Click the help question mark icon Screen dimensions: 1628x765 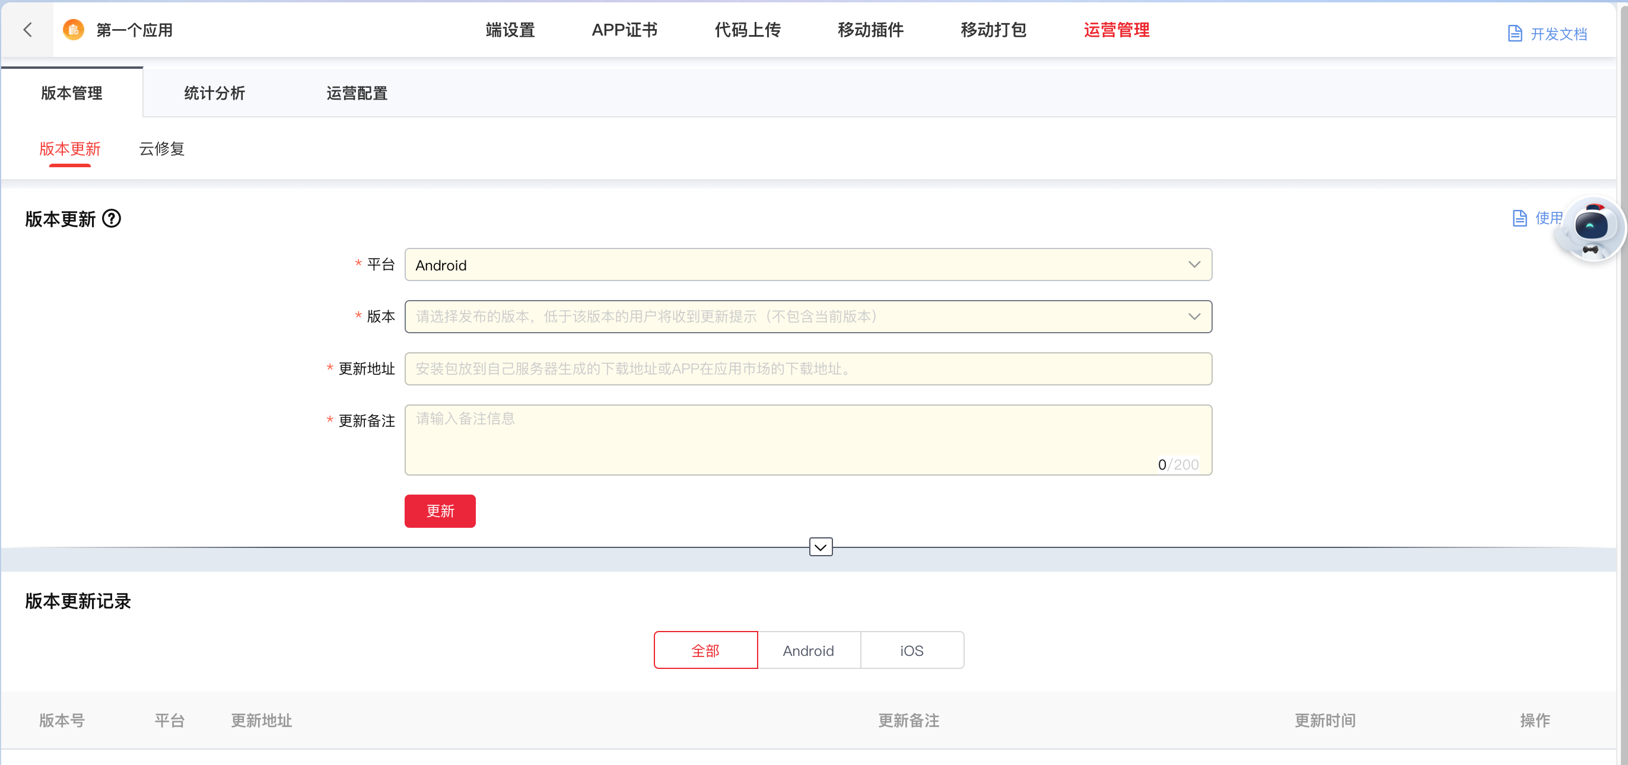pyautogui.click(x=112, y=219)
